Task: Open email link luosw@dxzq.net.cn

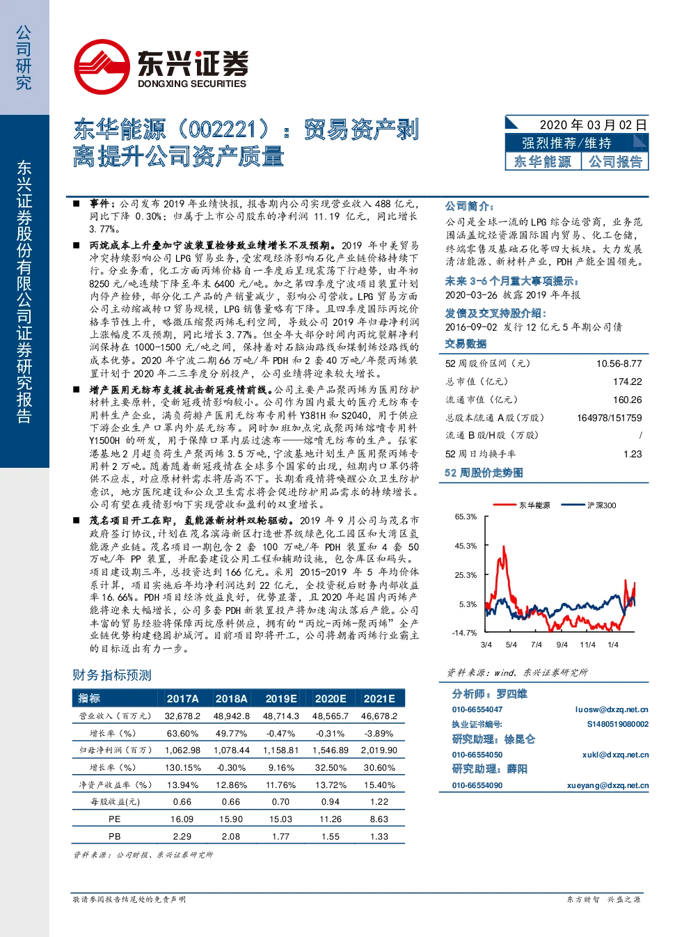Action: (x=612, y=709)
